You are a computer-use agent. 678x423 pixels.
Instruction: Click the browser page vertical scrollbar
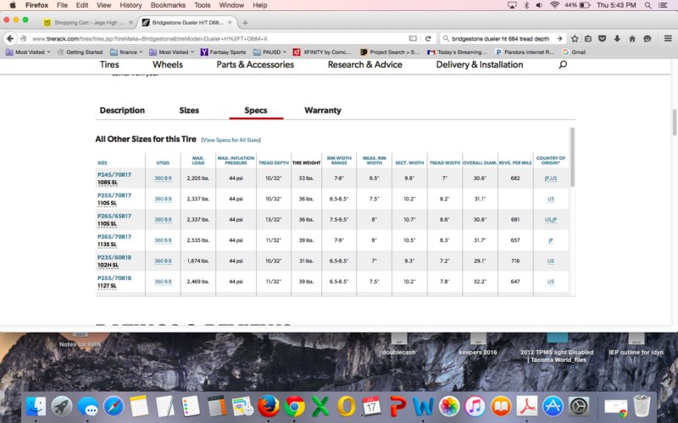pyautogui.click(x=674, y=122)
